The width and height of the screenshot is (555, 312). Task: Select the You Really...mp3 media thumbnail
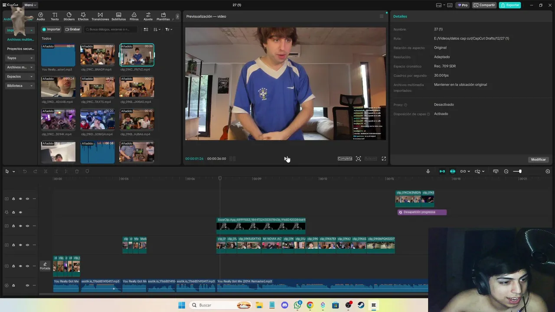58,55
